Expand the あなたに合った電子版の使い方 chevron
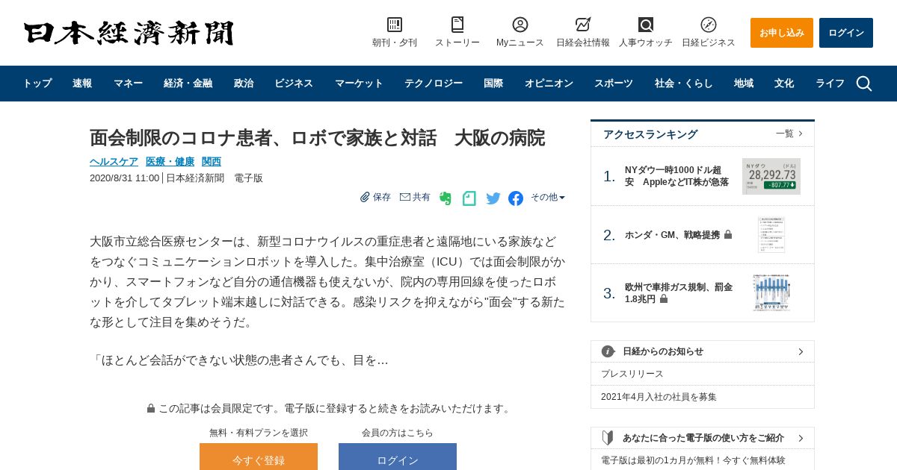 pos(801,438)
